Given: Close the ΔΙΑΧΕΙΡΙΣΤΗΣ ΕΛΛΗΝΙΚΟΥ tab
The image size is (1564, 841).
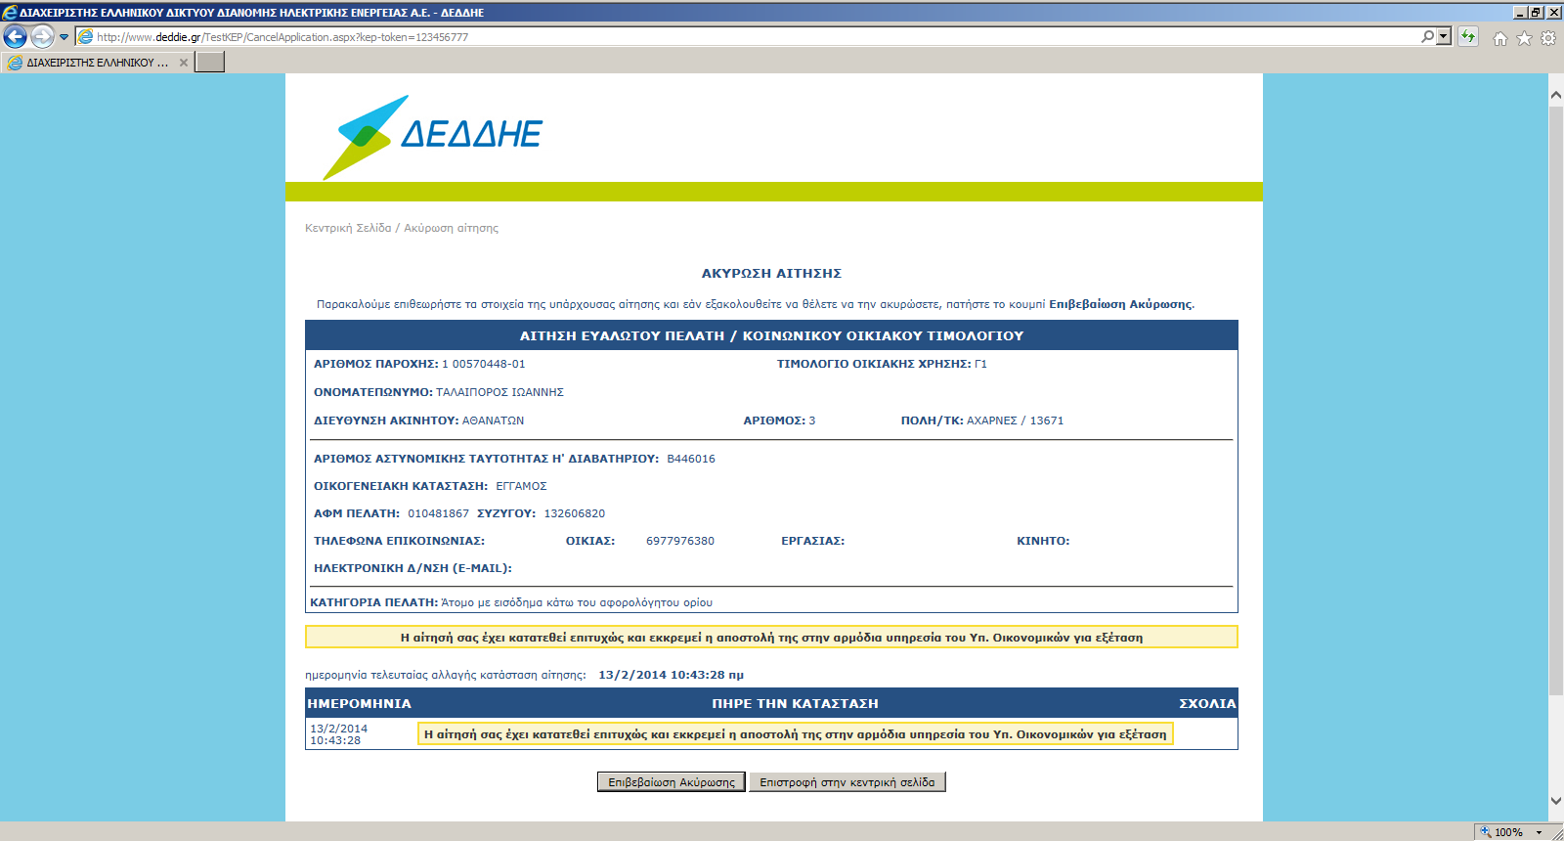Looking at the screenshot, I should coord(183,63).
